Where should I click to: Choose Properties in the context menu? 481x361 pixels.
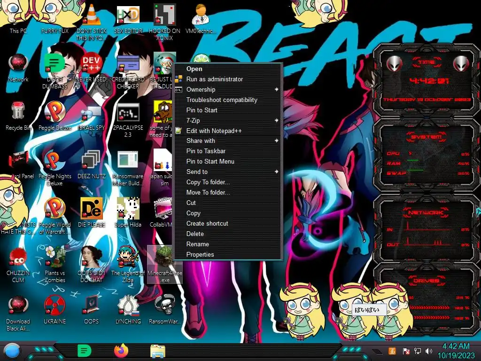228,255
